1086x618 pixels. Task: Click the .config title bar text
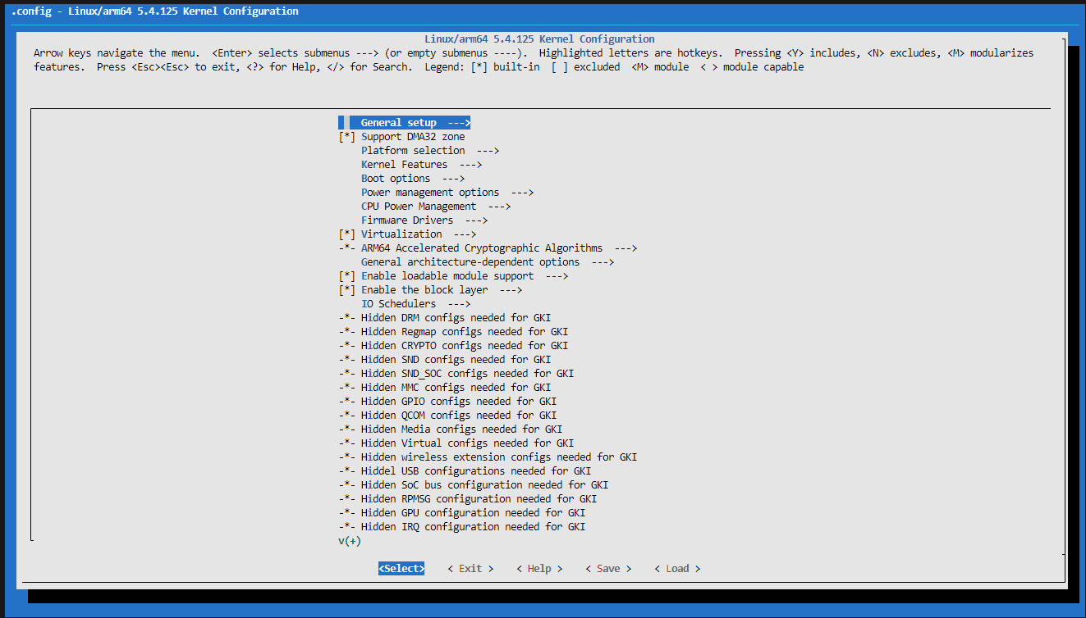click(154, 11)
